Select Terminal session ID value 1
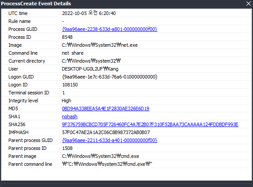 (x=63, y=93)
